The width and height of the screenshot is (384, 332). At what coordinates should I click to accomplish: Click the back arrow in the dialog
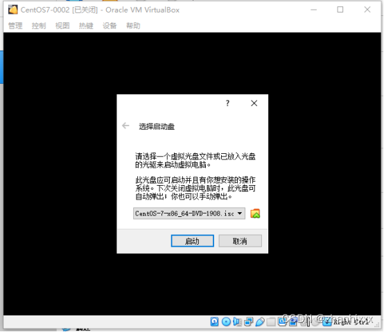pos(125,126)
